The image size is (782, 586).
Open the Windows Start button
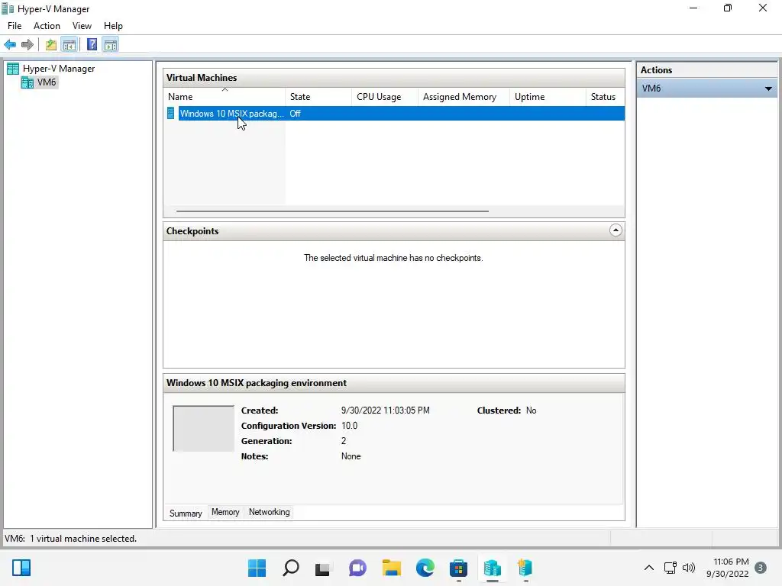pos(257,568)
